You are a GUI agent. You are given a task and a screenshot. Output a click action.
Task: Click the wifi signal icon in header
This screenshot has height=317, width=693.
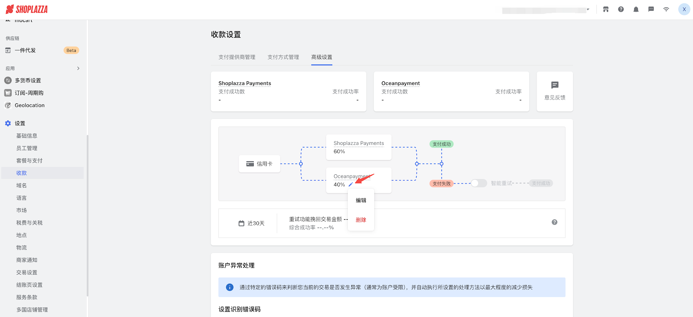[666, 9]
